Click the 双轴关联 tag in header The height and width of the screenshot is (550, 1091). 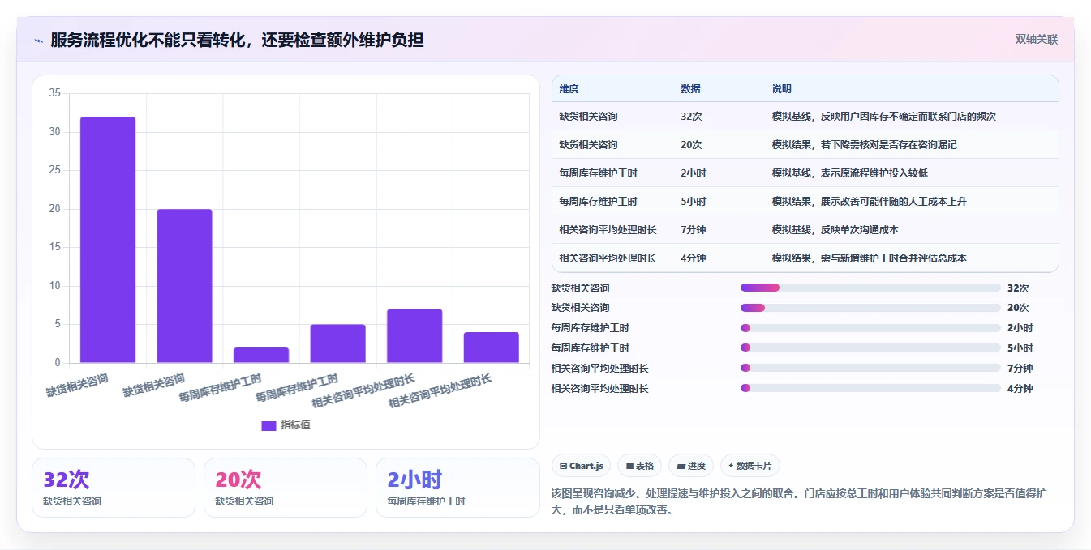pyautogui.click(x=1037, y=39)
